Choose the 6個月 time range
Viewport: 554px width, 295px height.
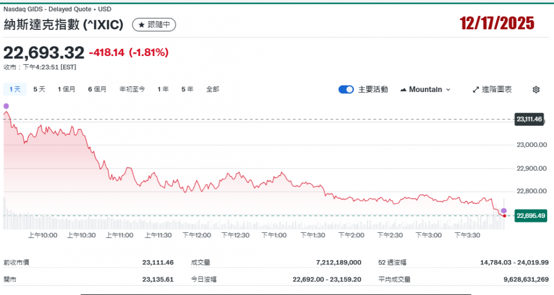pos(97,89)
